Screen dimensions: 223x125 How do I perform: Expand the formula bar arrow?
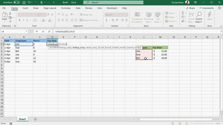tap(221, 32)
